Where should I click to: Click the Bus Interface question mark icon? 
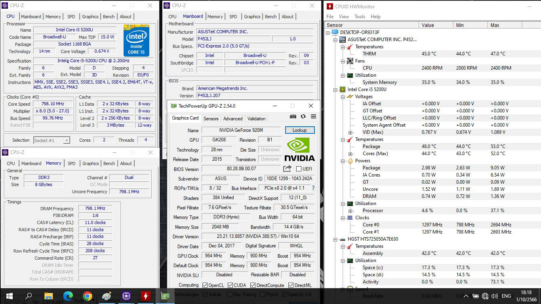pyautogui.click(x=313, y=188)
